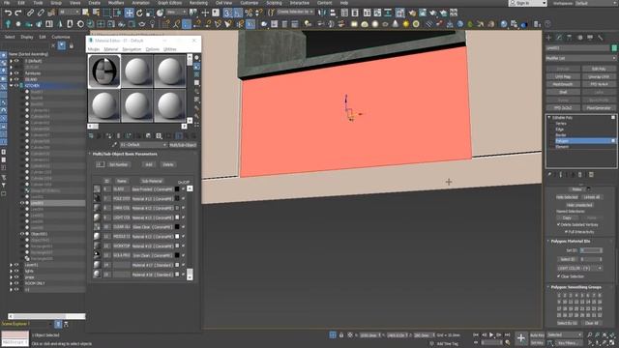Screen dimensions: 619x348
Task: Toggle Full Interactivity checkbox
Action: coord(566,232)
